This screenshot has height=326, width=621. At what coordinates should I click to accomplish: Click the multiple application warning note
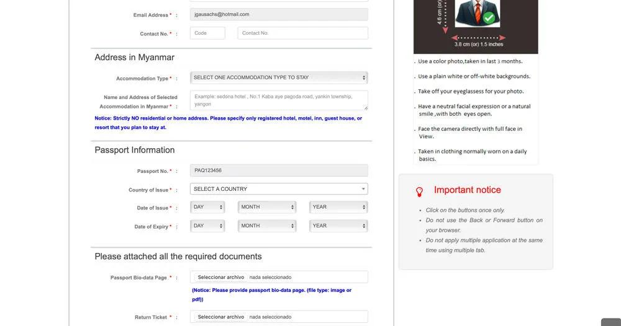pos(484,245)
